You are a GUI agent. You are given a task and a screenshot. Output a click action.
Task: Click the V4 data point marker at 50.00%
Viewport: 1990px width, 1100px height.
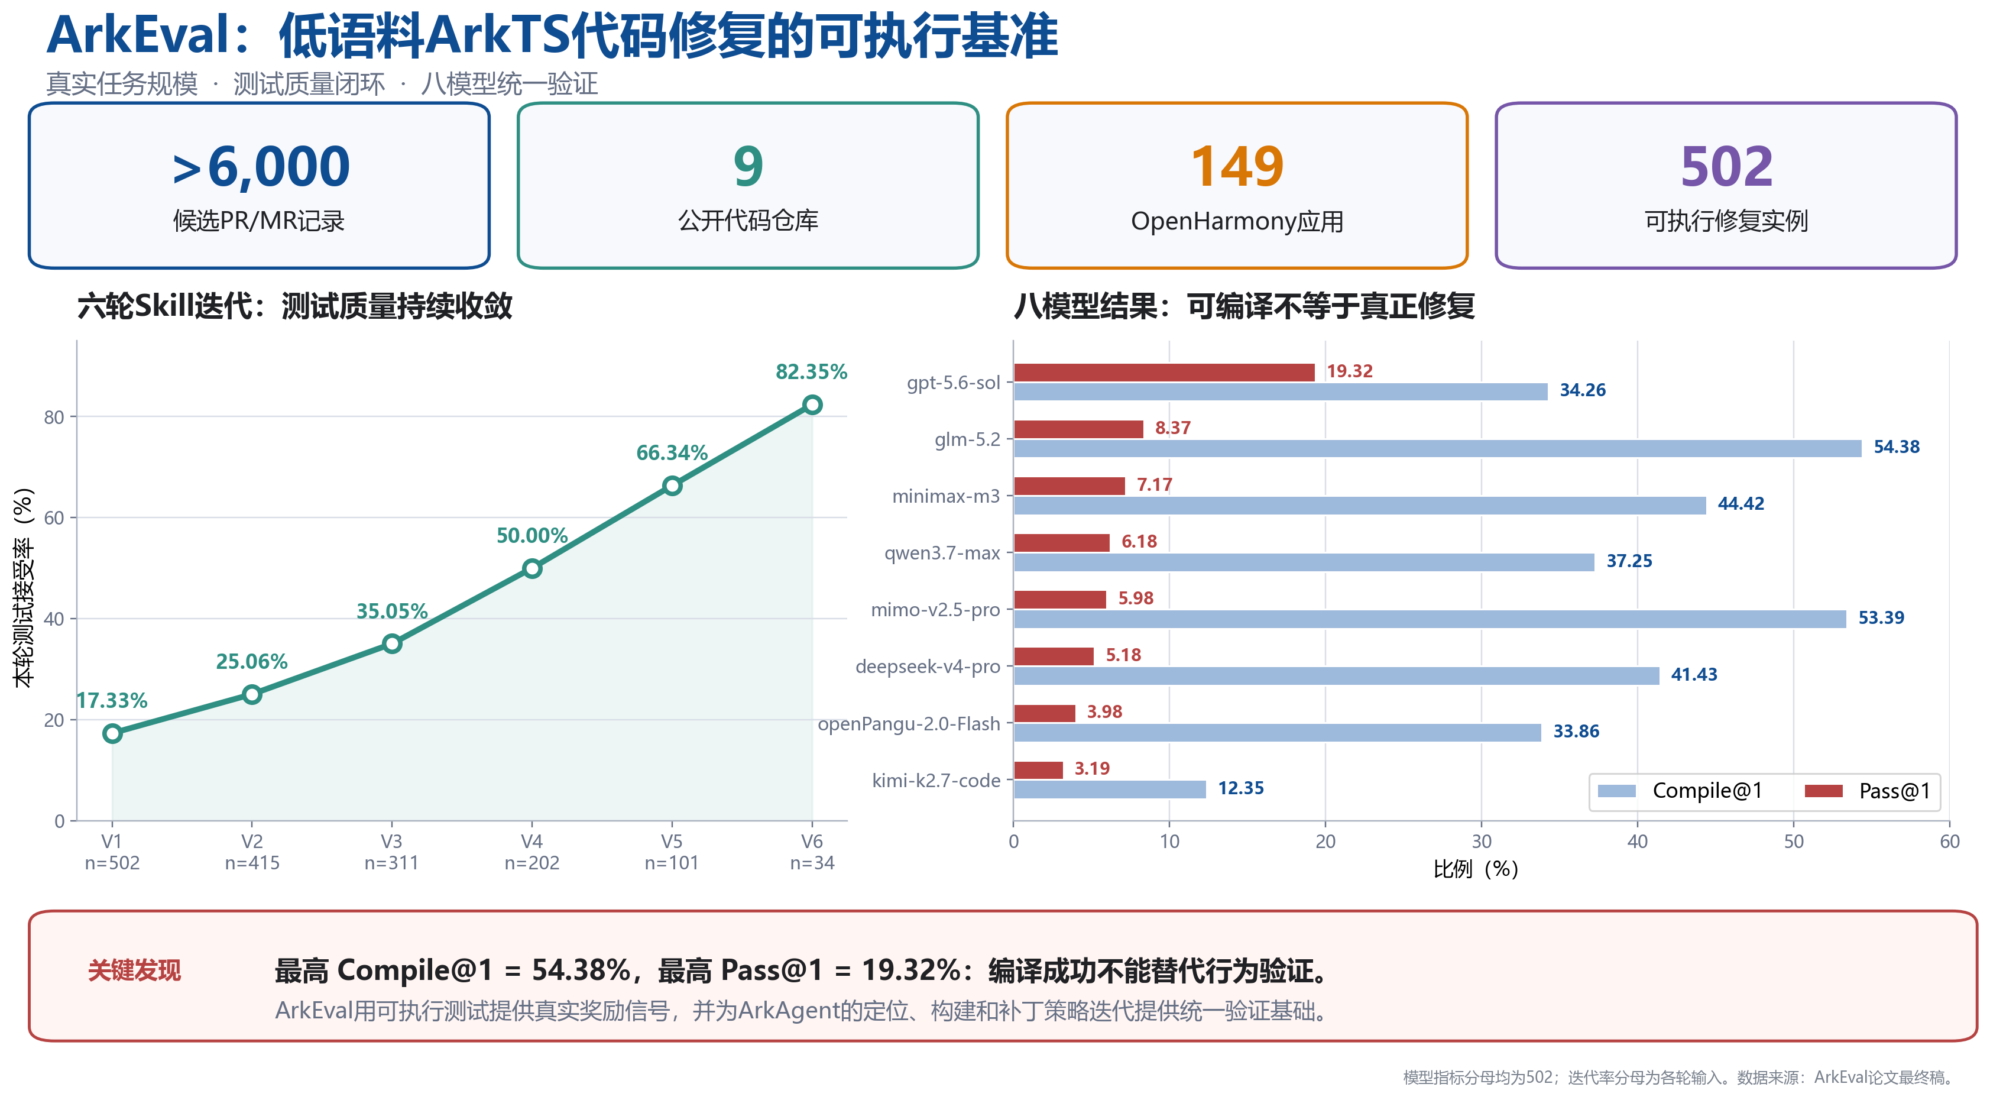tap(531, 568)
